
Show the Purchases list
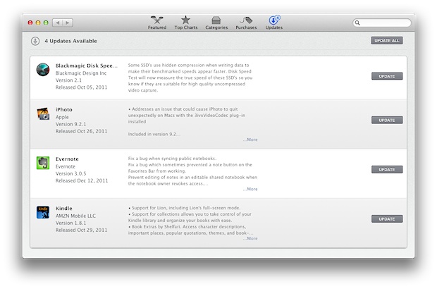click(246, 23)
